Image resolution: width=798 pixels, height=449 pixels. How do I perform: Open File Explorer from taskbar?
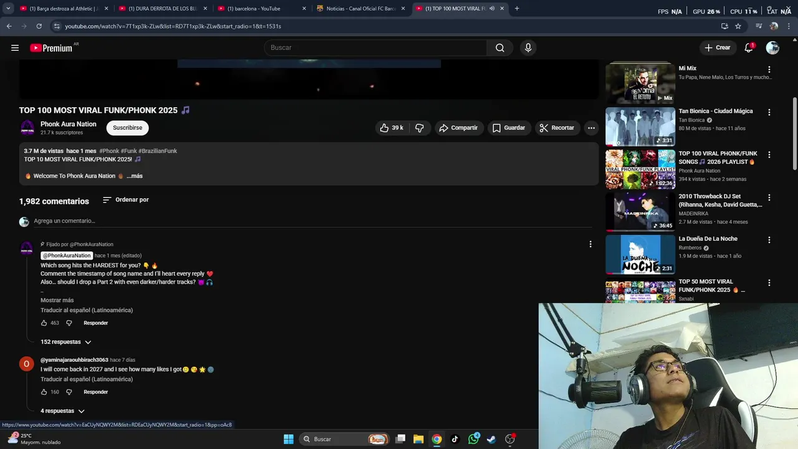418,439
